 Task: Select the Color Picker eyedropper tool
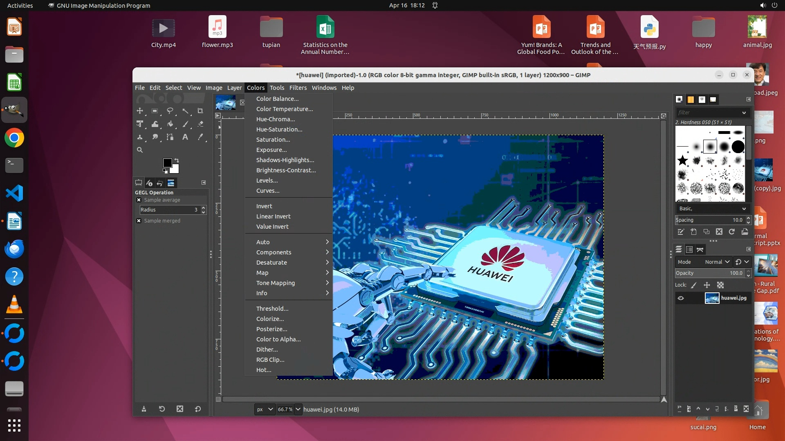[200, 137]
